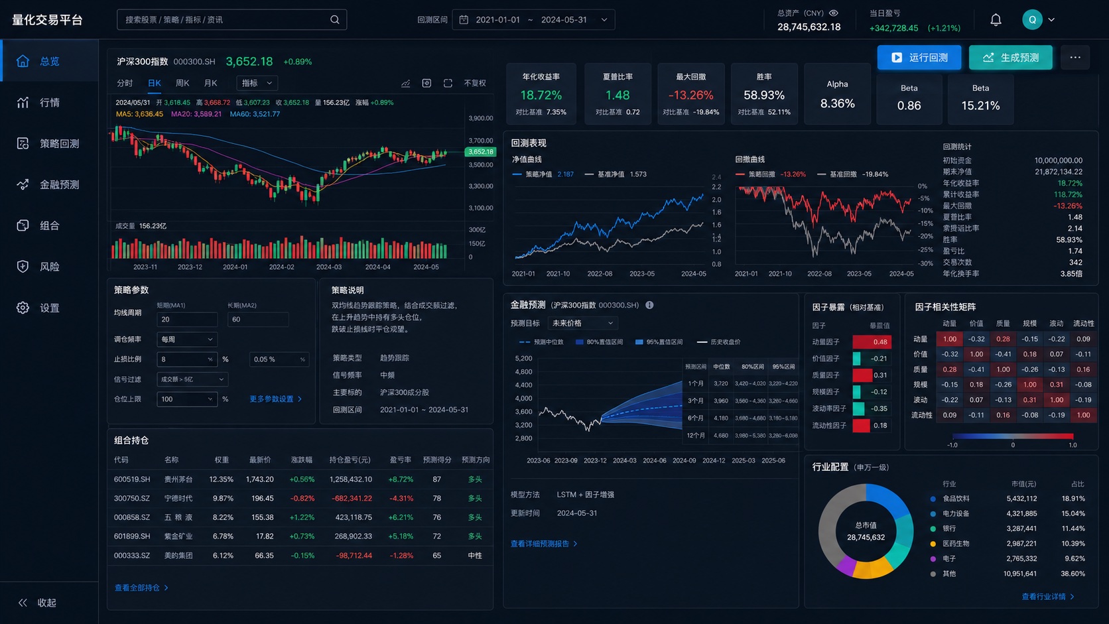The width and height of the screenshot is (1109, 624).
Task: Click the 金融预测 info icon
Action: 649,305
